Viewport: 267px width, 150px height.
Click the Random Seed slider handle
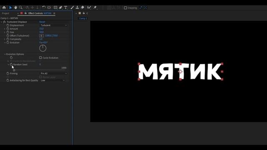coord(14,70)
